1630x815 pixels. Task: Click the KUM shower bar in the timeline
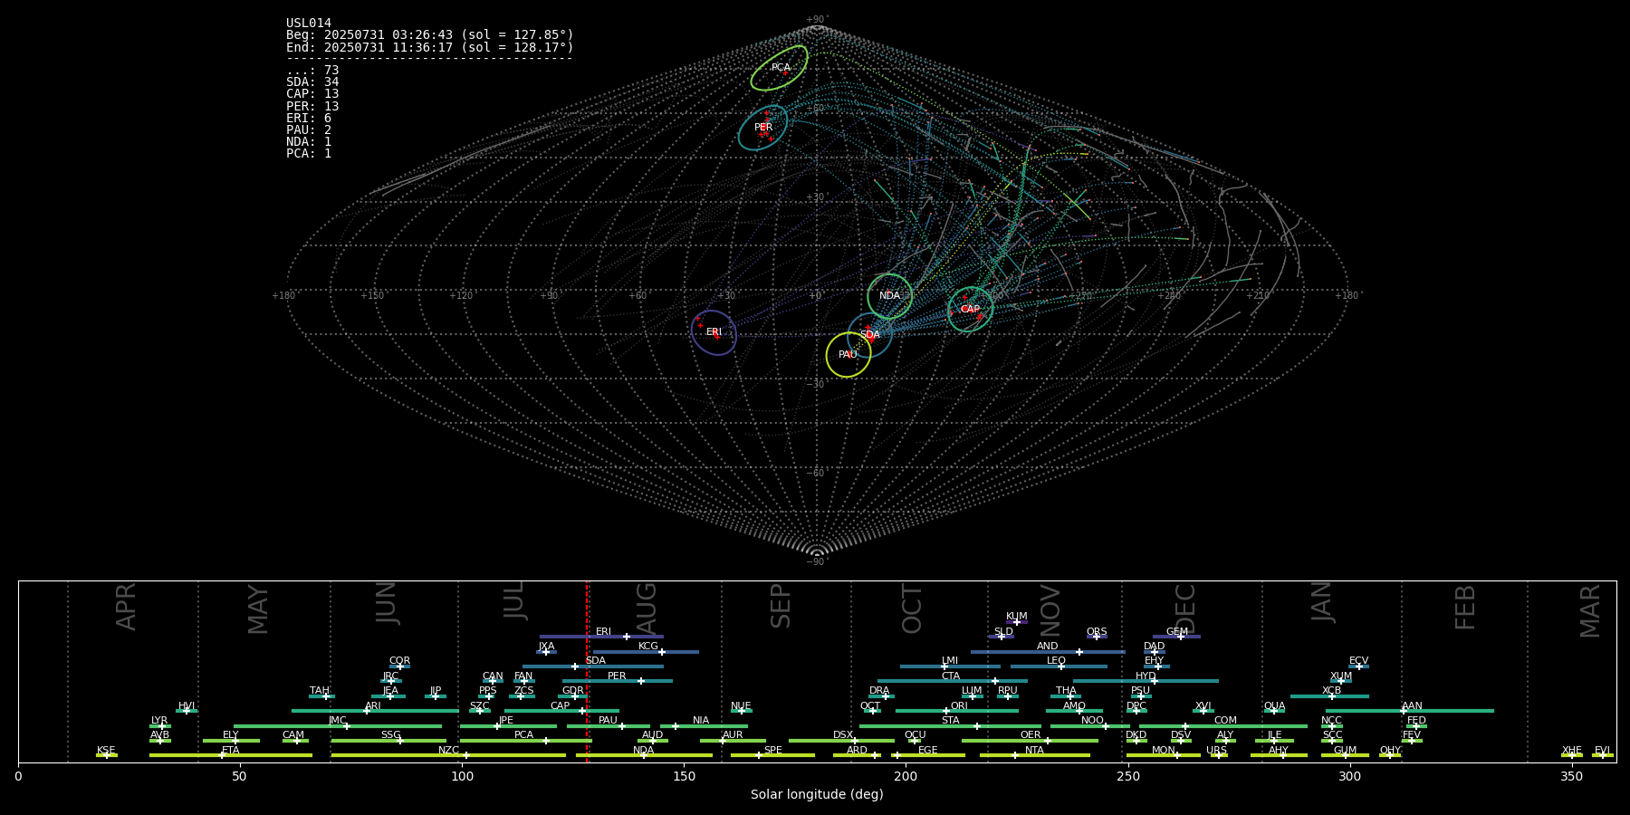tap(1017, 622)
